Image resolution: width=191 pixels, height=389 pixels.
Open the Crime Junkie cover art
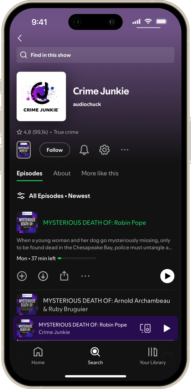[41, 96]
